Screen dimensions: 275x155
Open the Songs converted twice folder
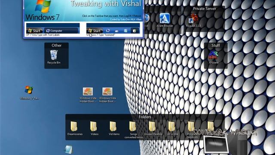point(134,130)
